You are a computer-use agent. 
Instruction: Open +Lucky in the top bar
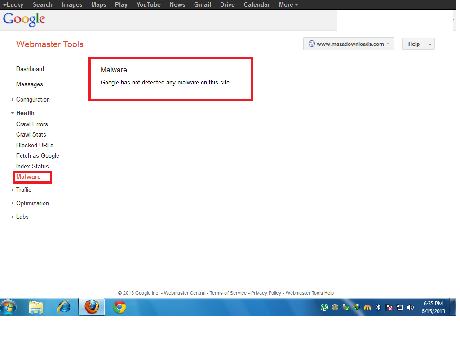pyautogui.click(x=13, y=4)
